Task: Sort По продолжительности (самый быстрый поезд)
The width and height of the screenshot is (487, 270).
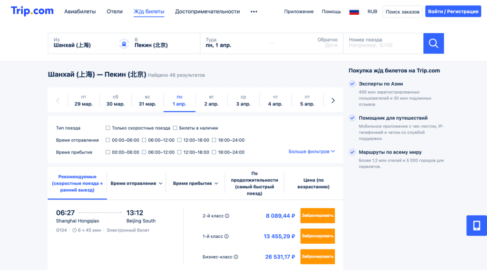Action: coord(254,183)
